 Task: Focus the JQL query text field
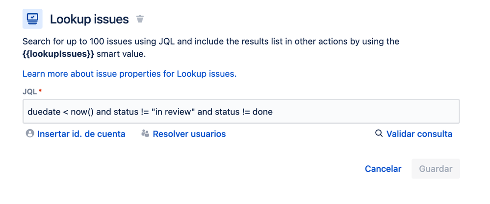tap(241, 112)
